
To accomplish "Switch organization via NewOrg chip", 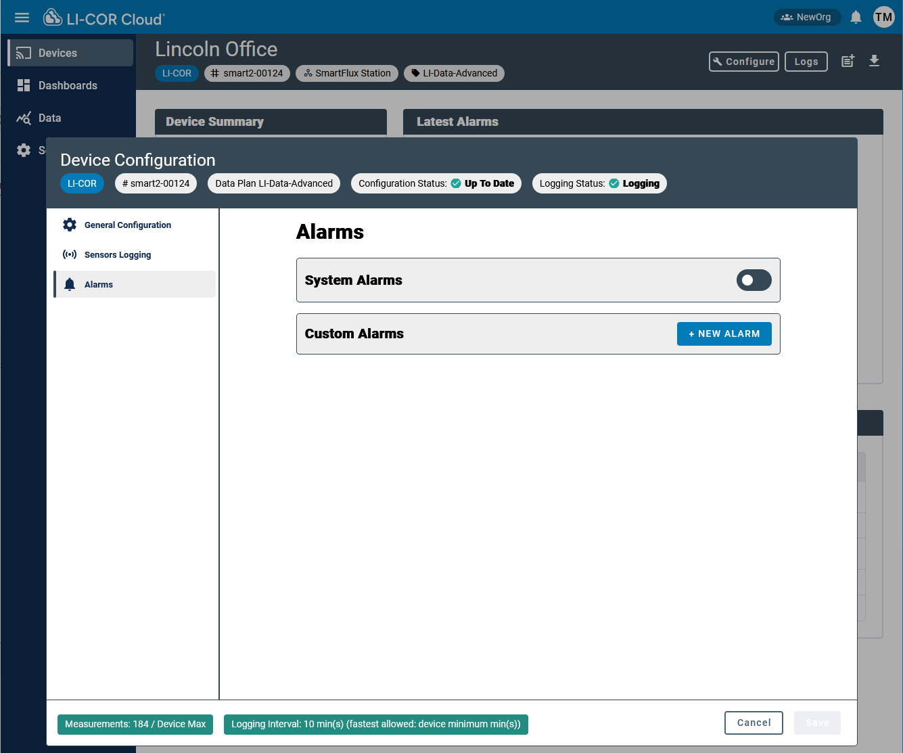I will tap(807, 17).
